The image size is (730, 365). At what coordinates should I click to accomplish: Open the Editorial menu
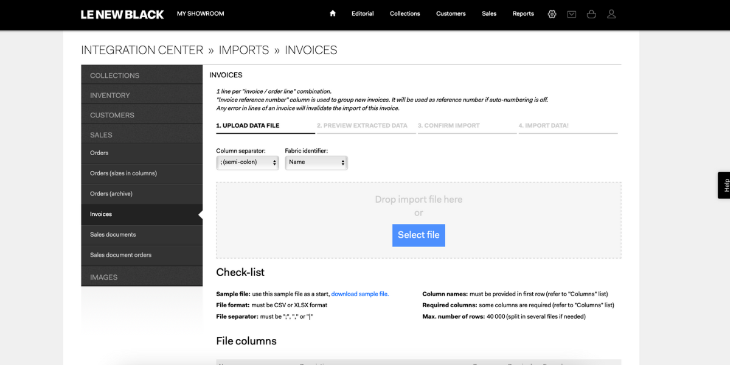point(363,13)
